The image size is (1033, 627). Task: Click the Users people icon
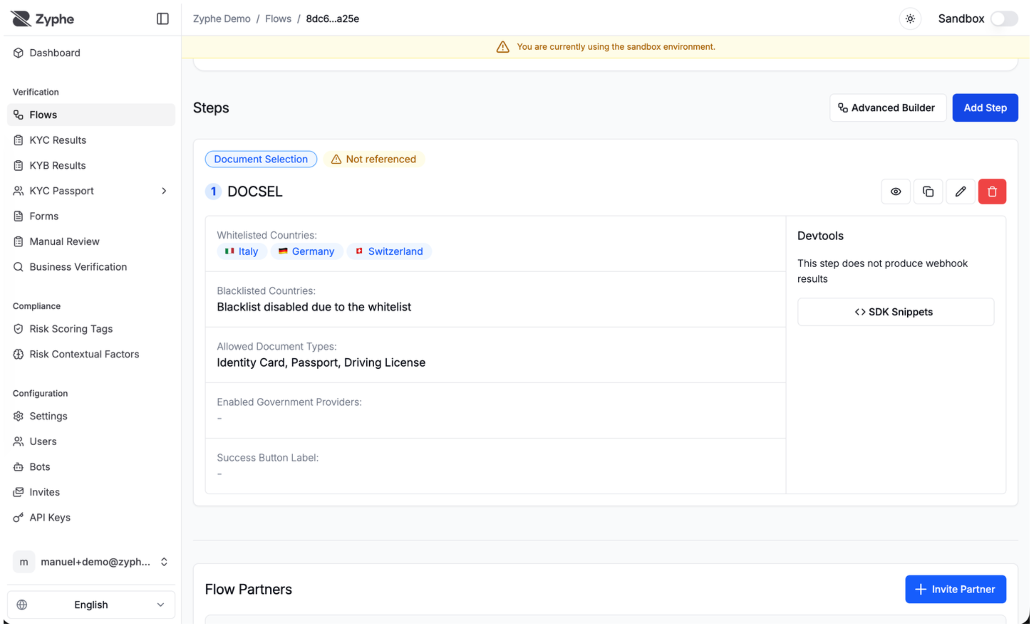(18, 441)
